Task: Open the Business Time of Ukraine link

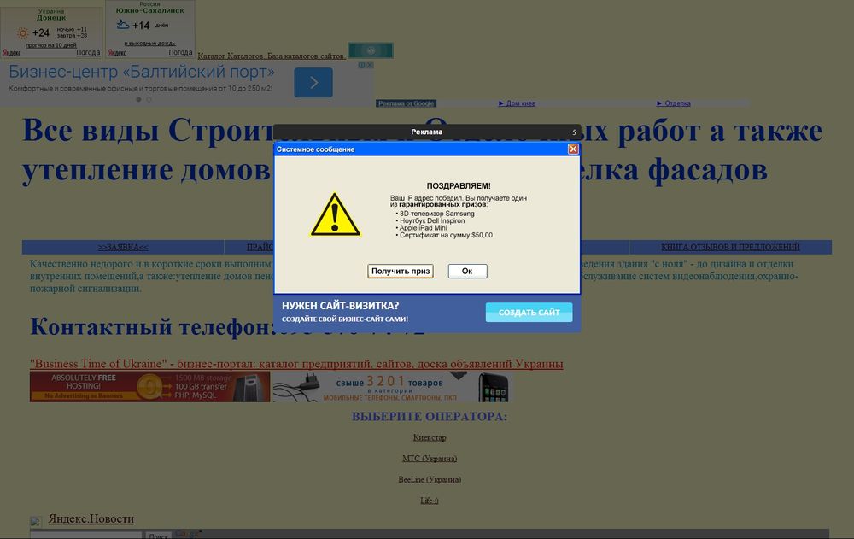Action: (296, 364)
